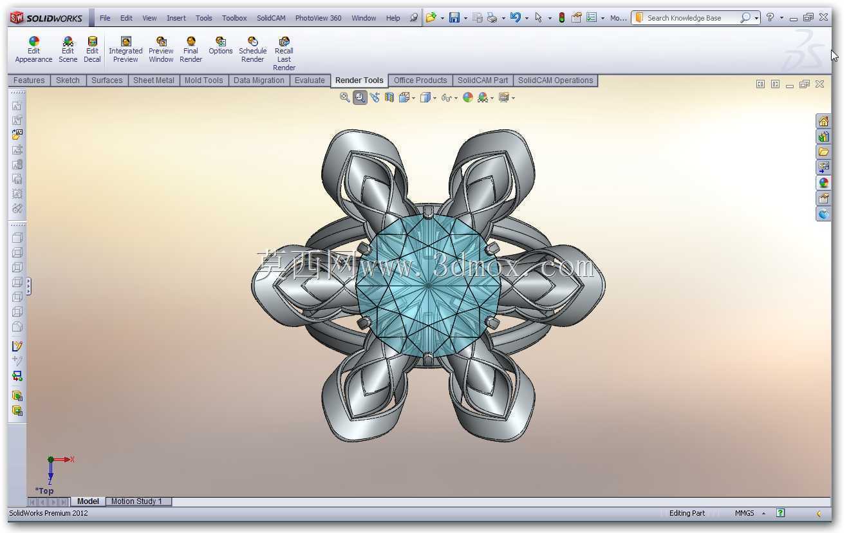Image resolution: width=849 pixels, height=533 pixels.
Task: Open the Insert menu
Action: [176, 18]
